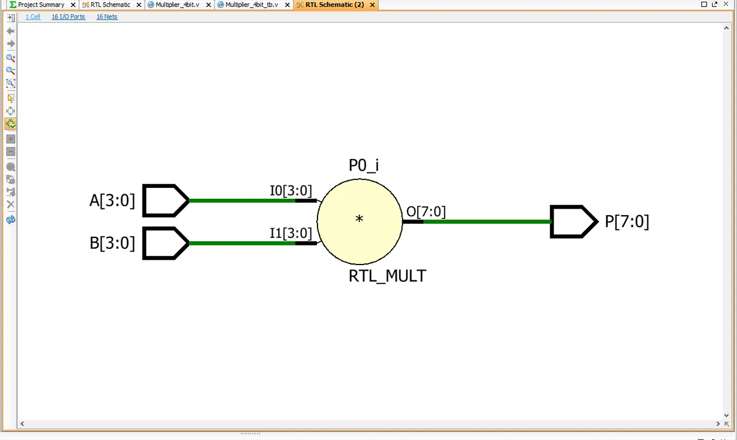This screenshot has width=737, height=440.
Task: Click the Collapse Cone minus icon
Action: 10,152
